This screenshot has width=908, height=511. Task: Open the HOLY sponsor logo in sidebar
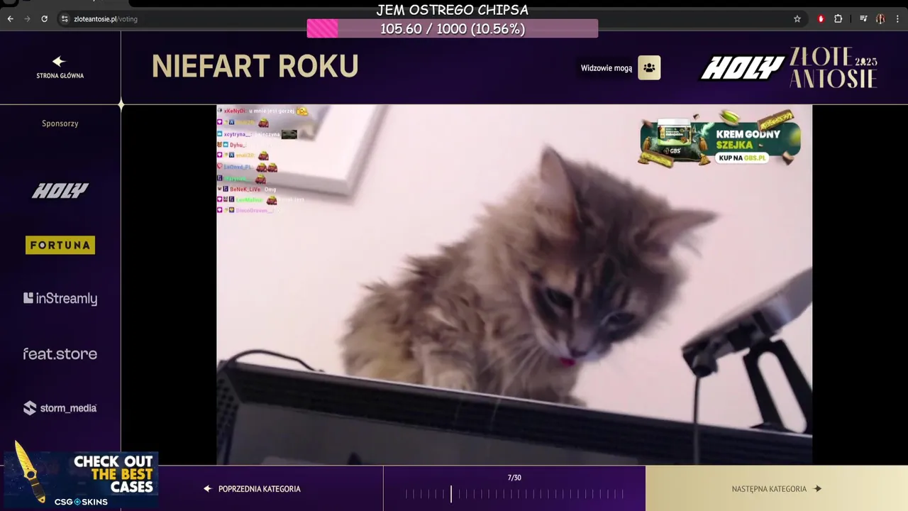60,190
